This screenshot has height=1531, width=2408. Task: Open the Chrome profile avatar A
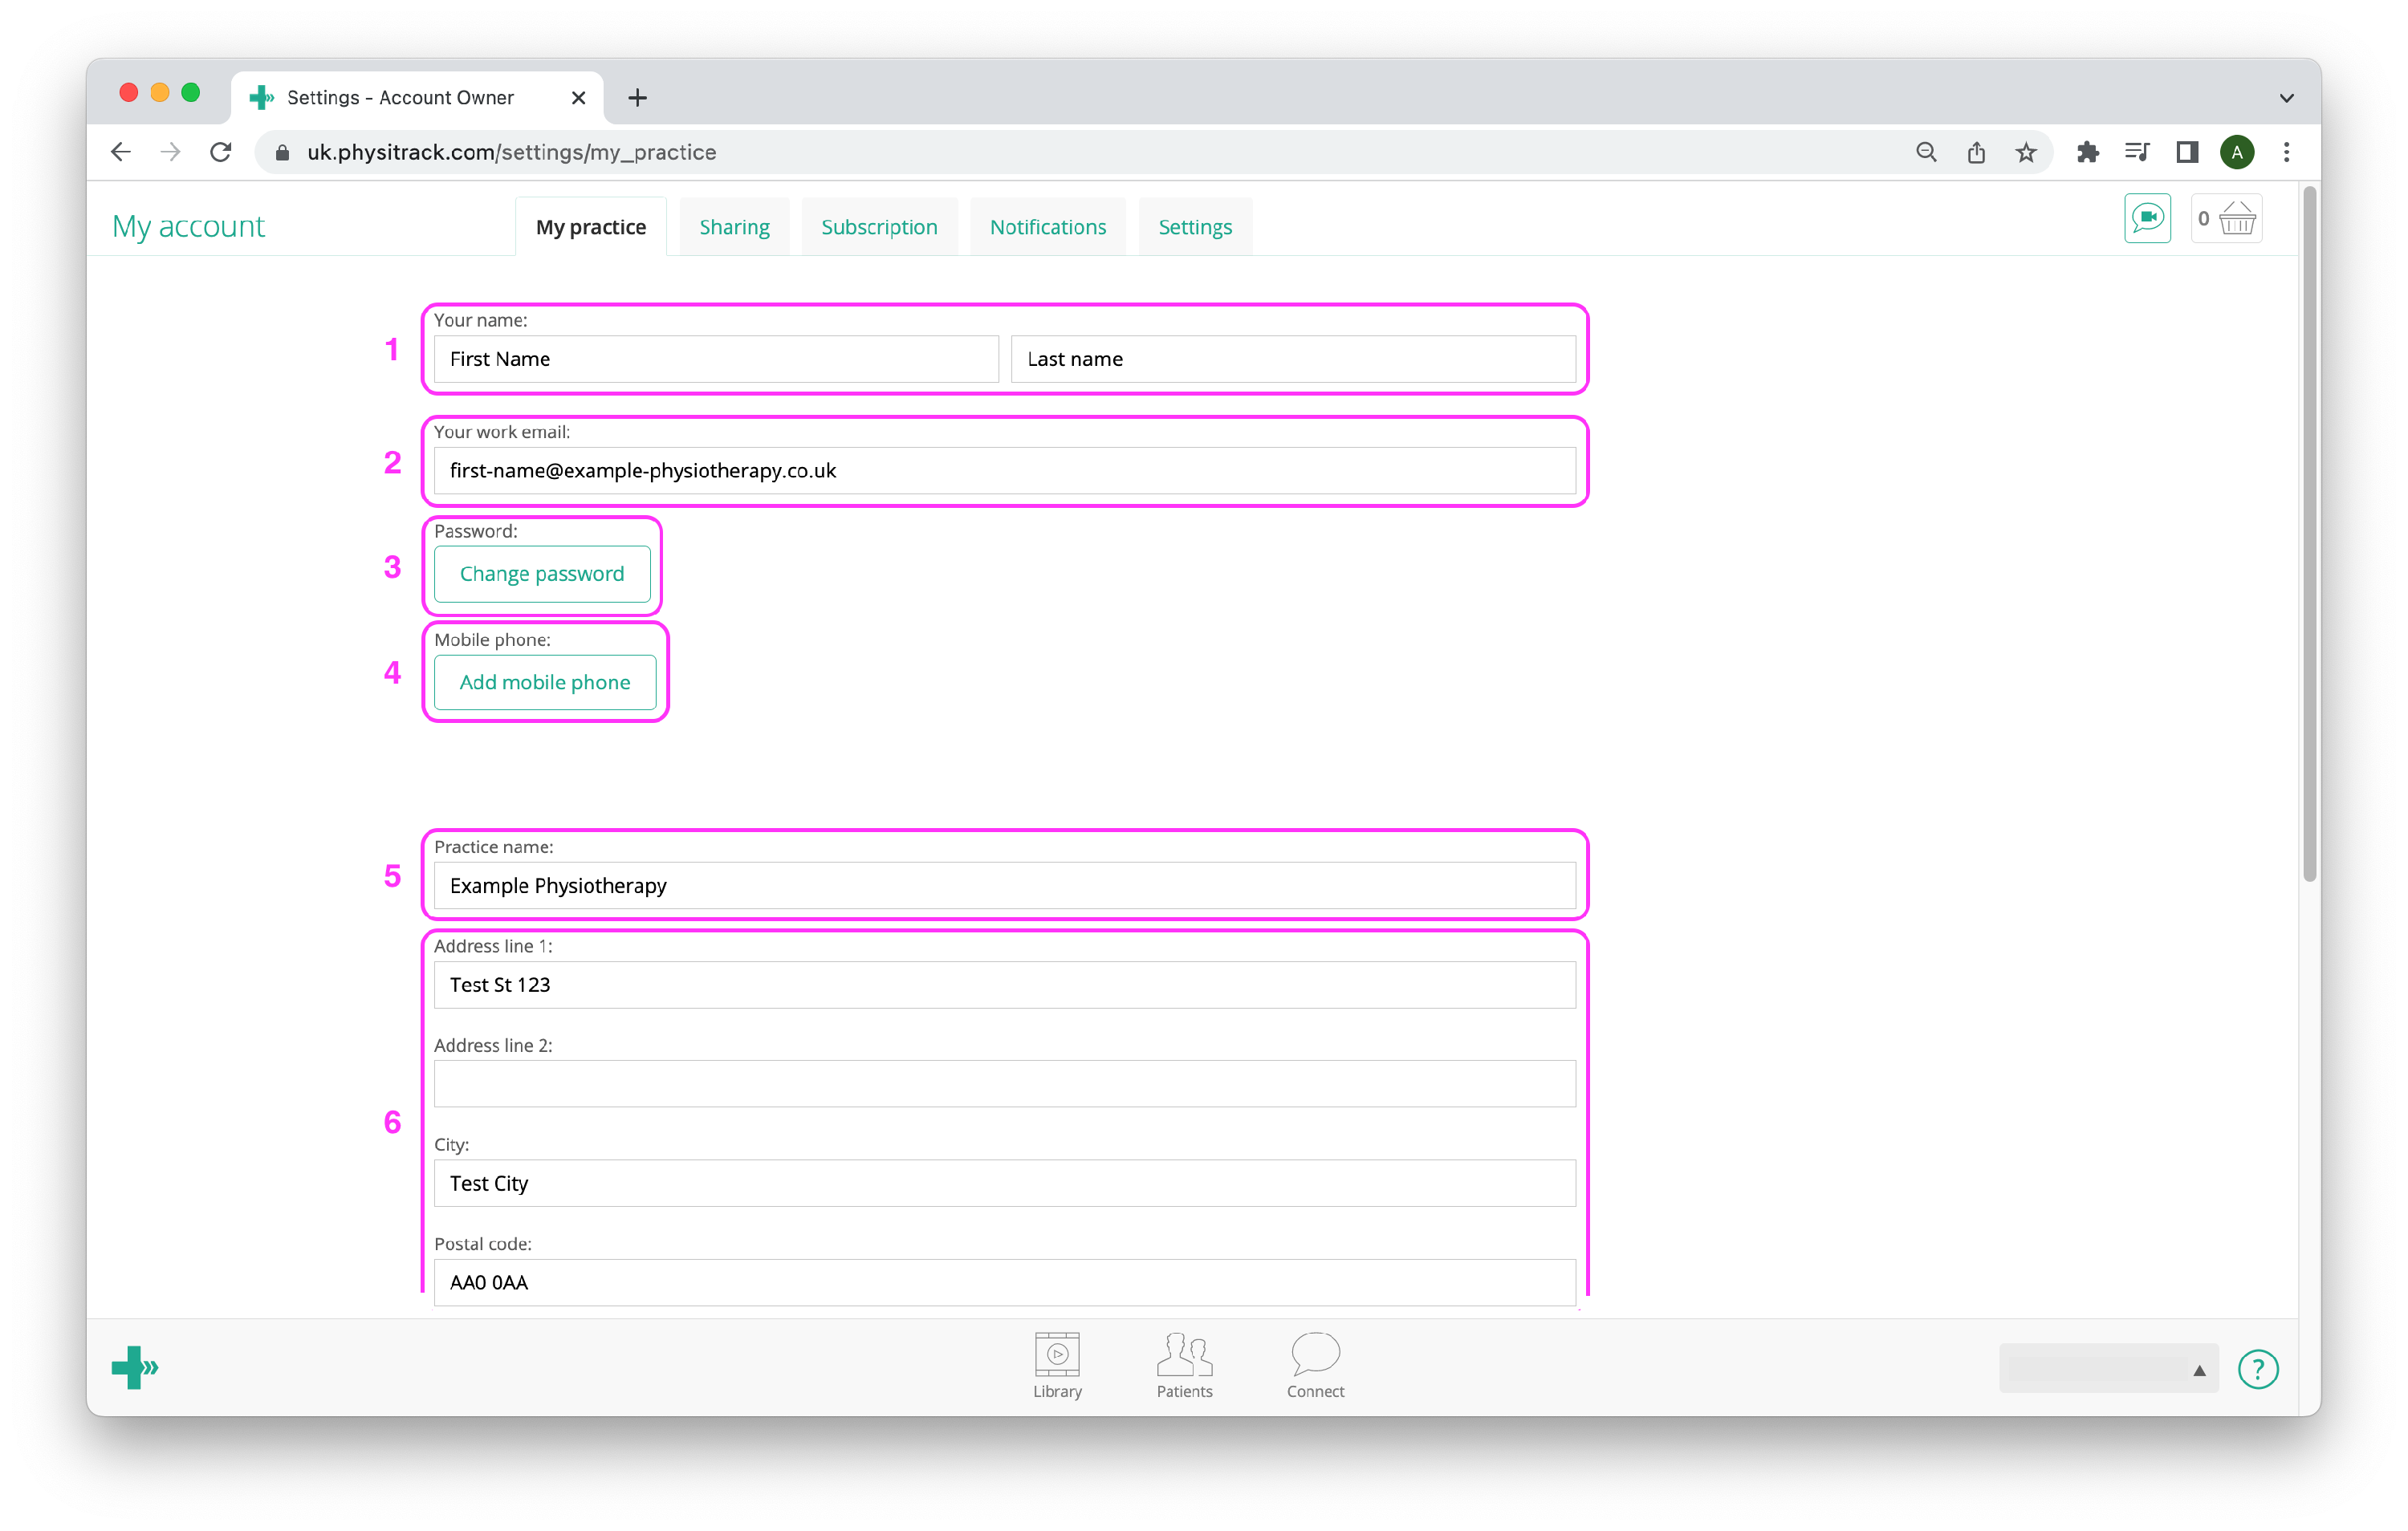click(2237, 152)
